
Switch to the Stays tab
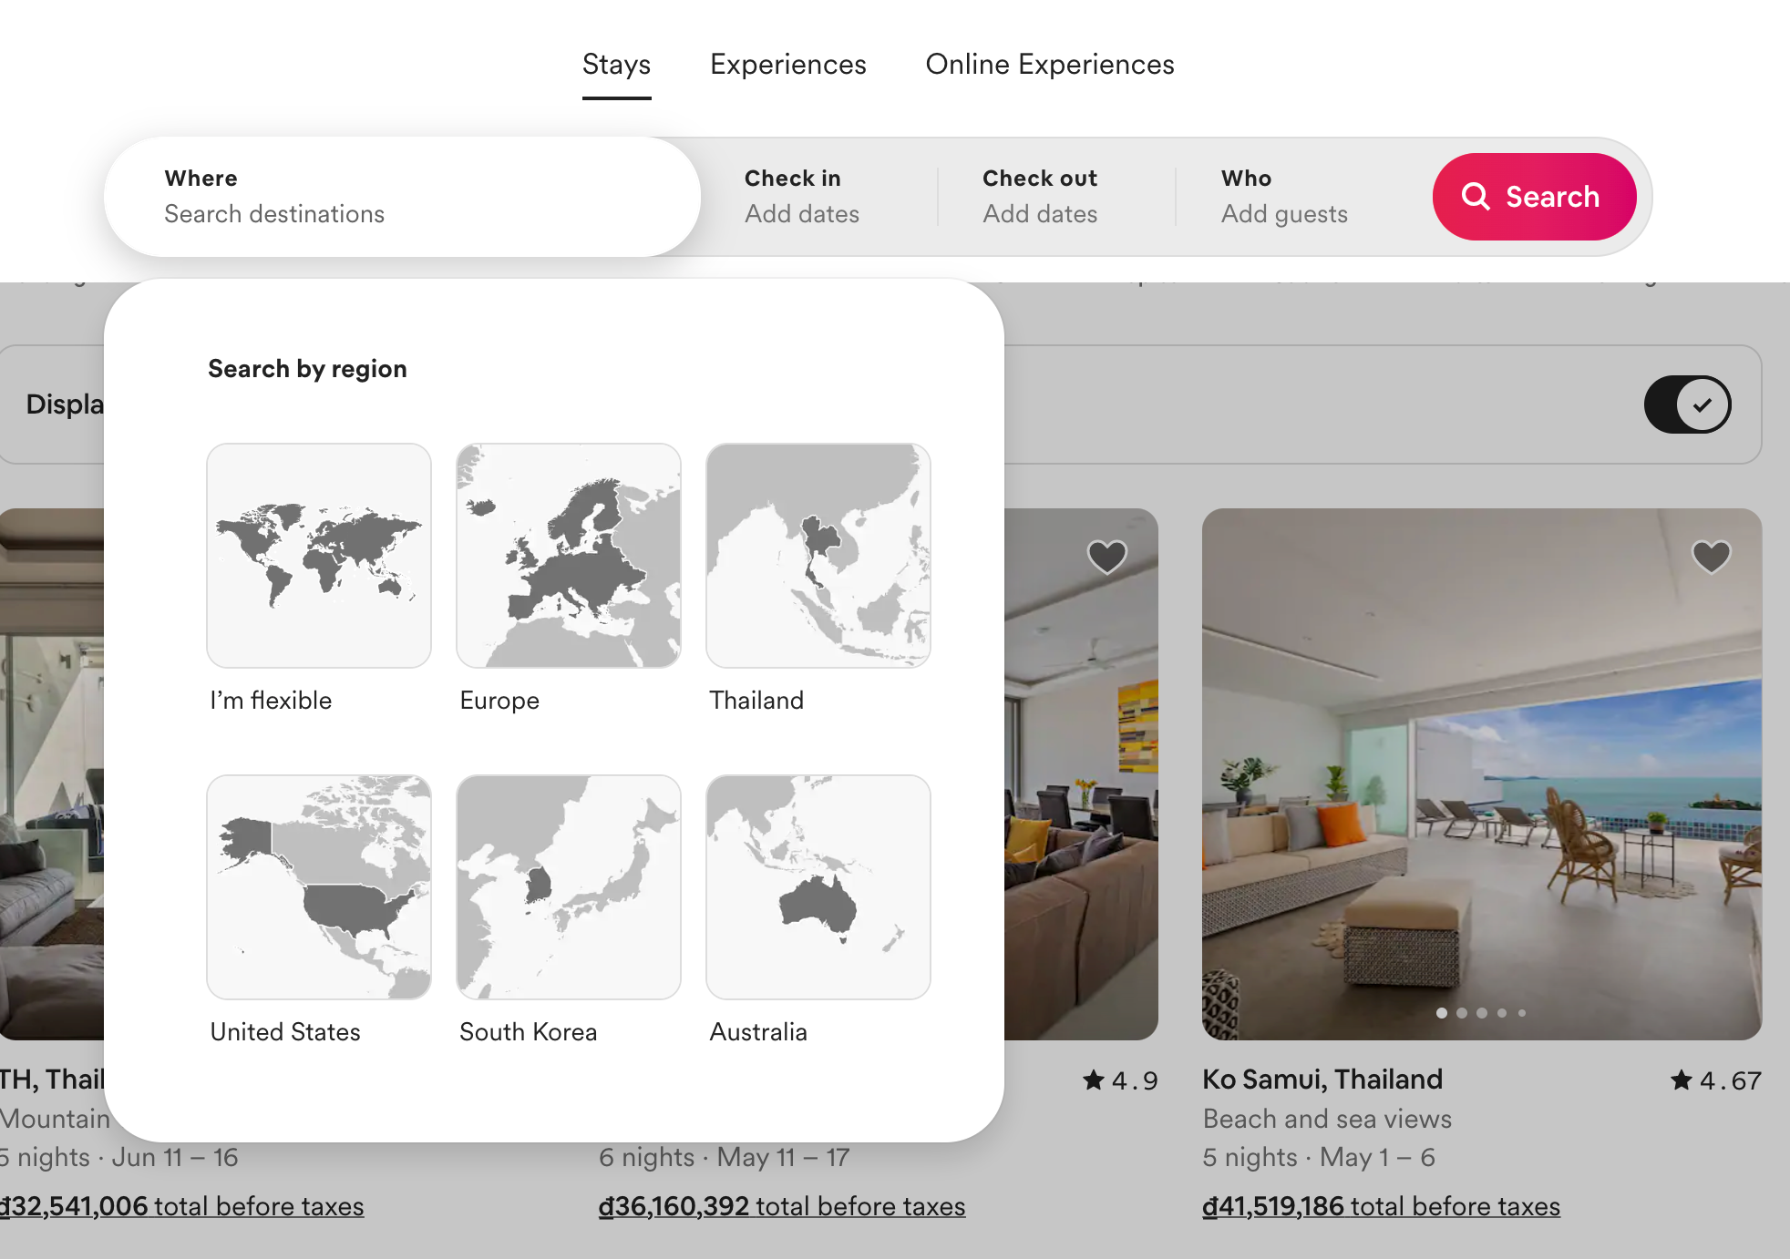click(616, 65)
